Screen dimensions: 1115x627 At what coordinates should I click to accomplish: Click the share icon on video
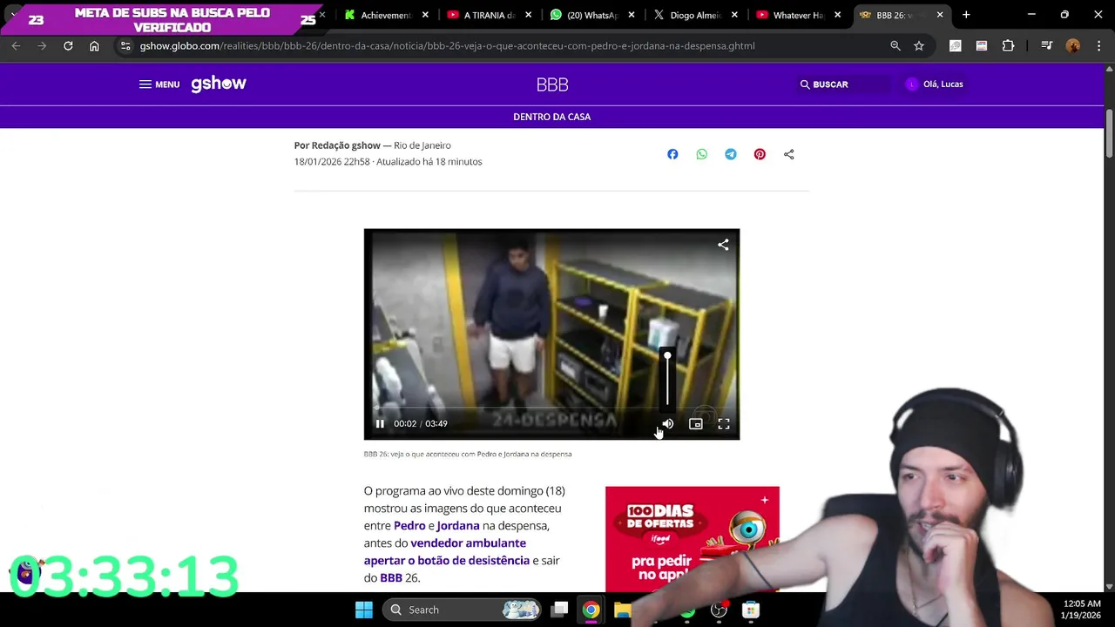point(723,245)
